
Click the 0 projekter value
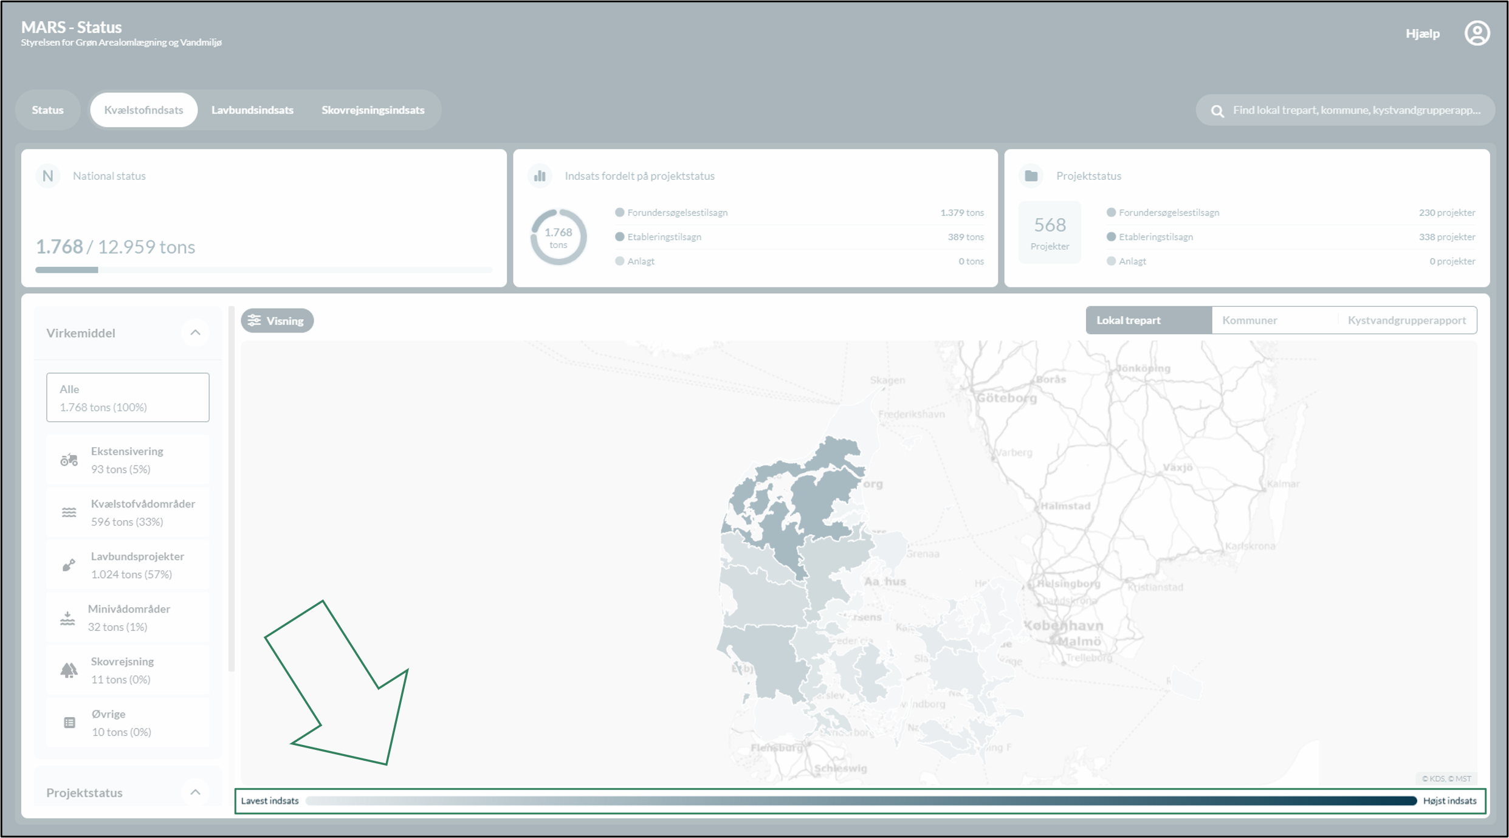[1452, 261]
